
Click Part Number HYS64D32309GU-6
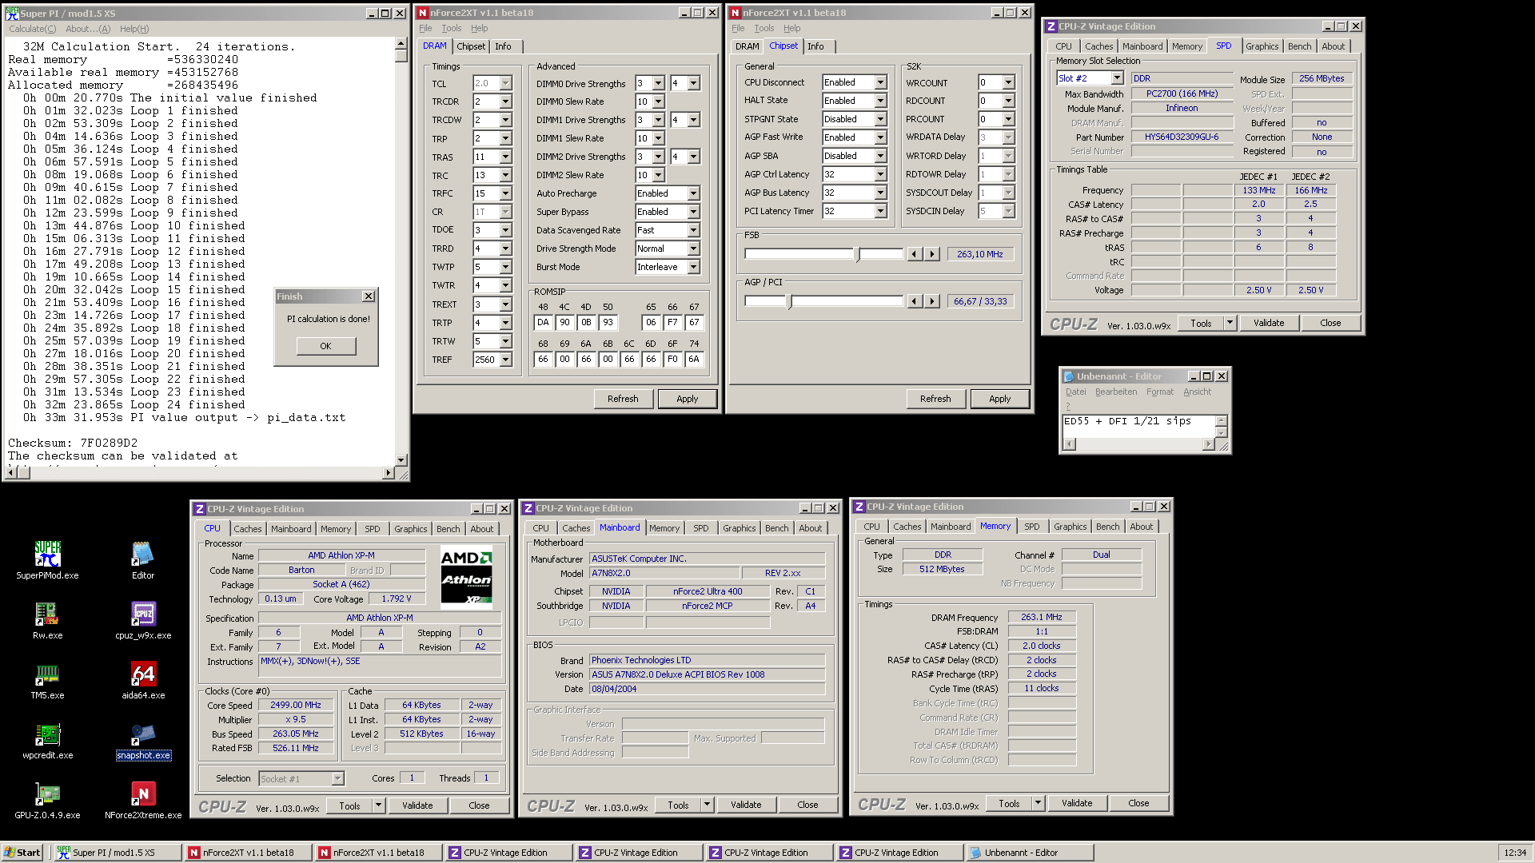[1181, 137]
